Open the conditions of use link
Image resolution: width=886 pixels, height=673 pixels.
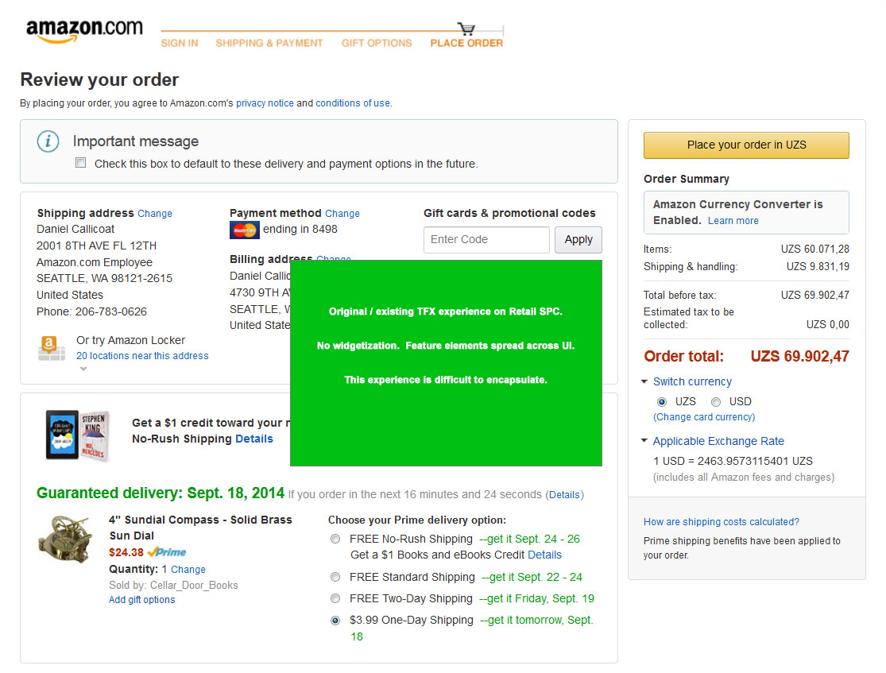point(353,103)
